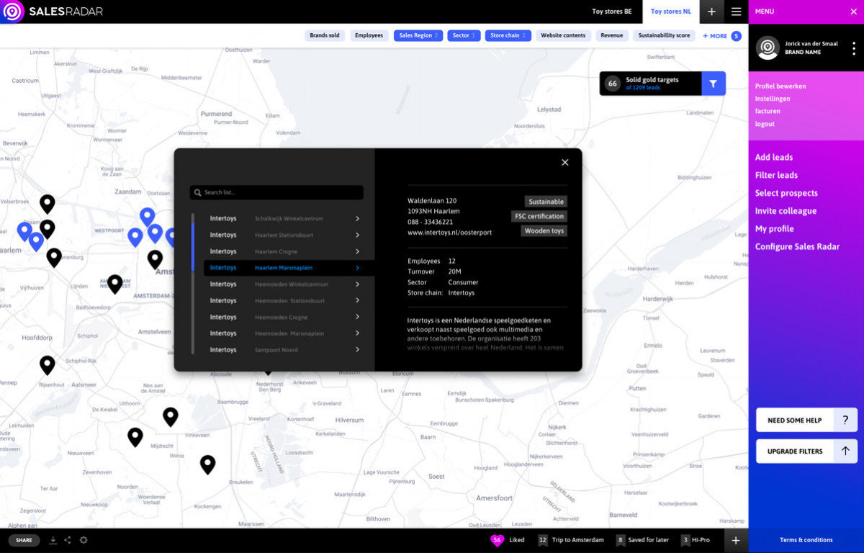Image resolution: width=864 pixels, height=553 pixels.
Task: Click the pink Liked heart icon
Action: [x=497, y=540]
